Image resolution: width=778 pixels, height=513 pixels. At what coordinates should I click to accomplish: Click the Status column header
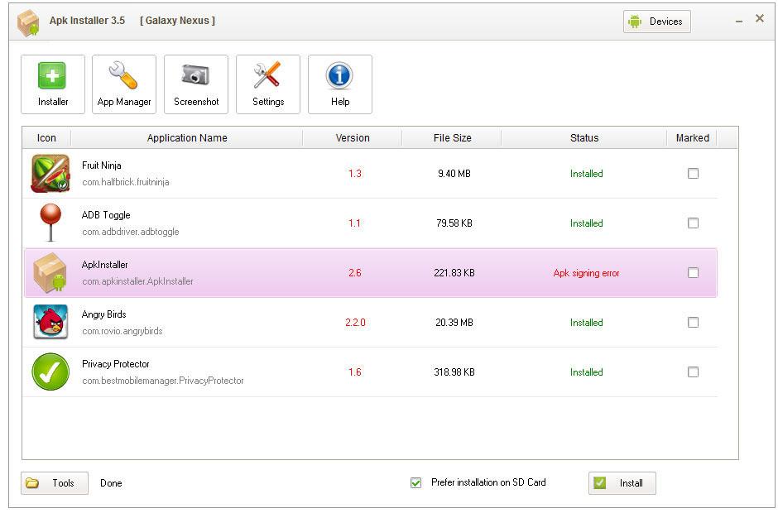pyautogui.click(x=586, y=137)
